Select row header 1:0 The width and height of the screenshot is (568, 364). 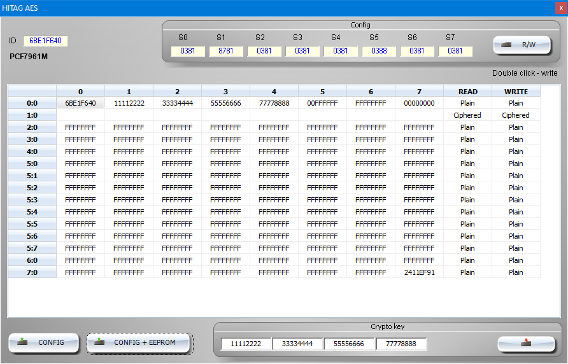coord(32,115)
